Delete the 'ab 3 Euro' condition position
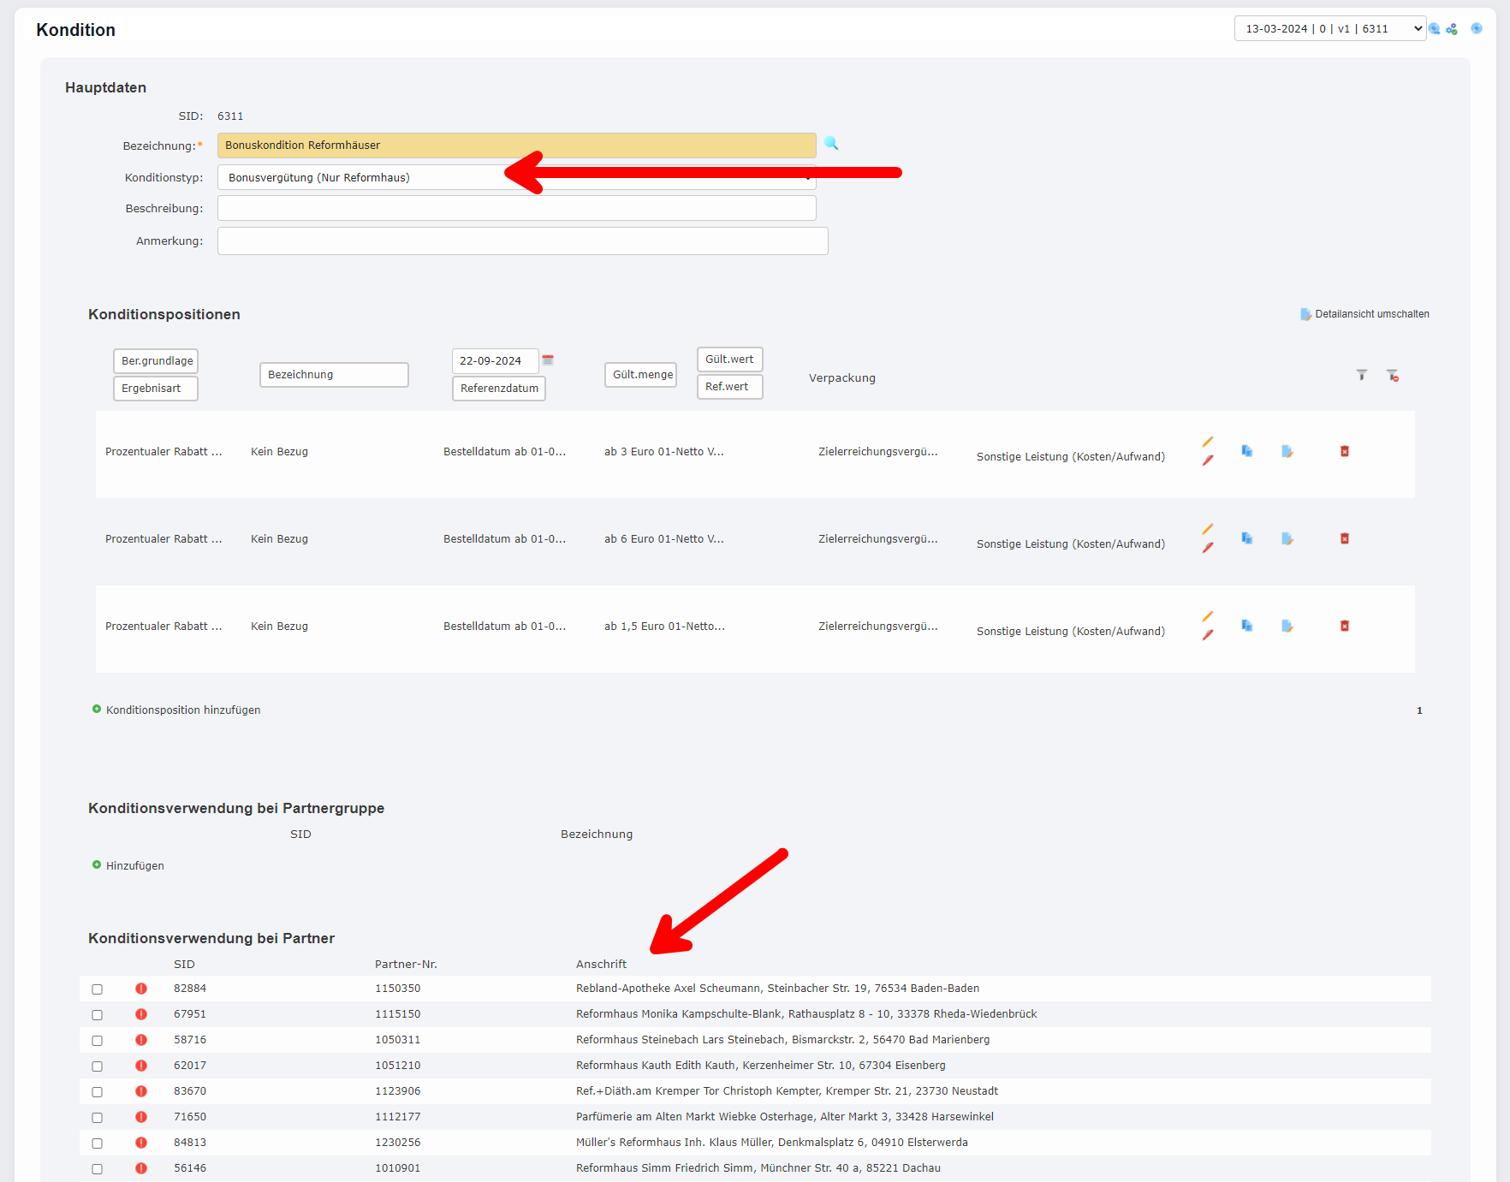The height and width of the screenshot is (1182, 1510). tap(1344, 452)
